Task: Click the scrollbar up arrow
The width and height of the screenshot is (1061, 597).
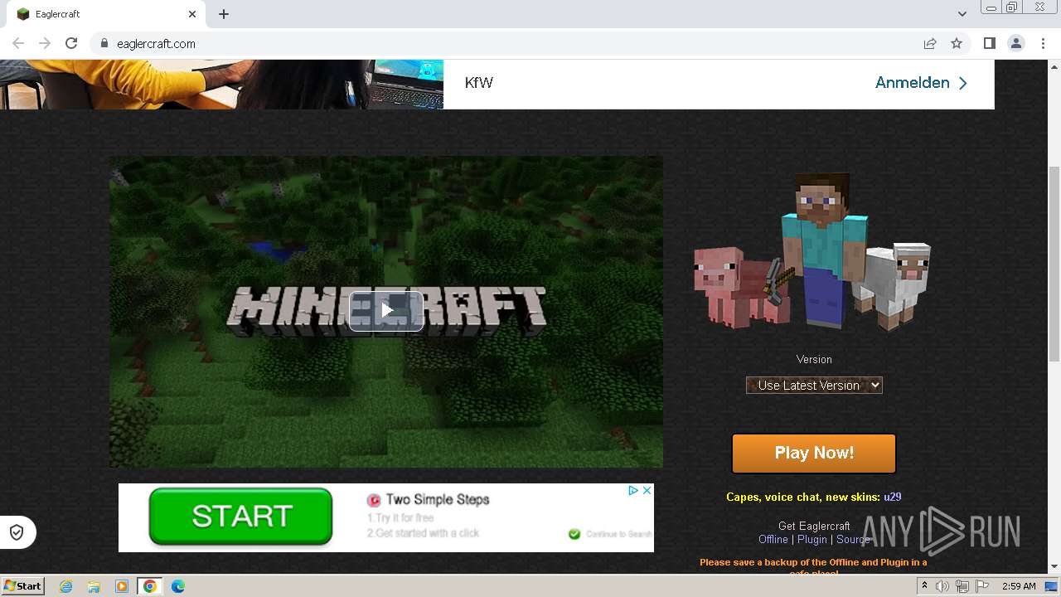Action: 1054,66
